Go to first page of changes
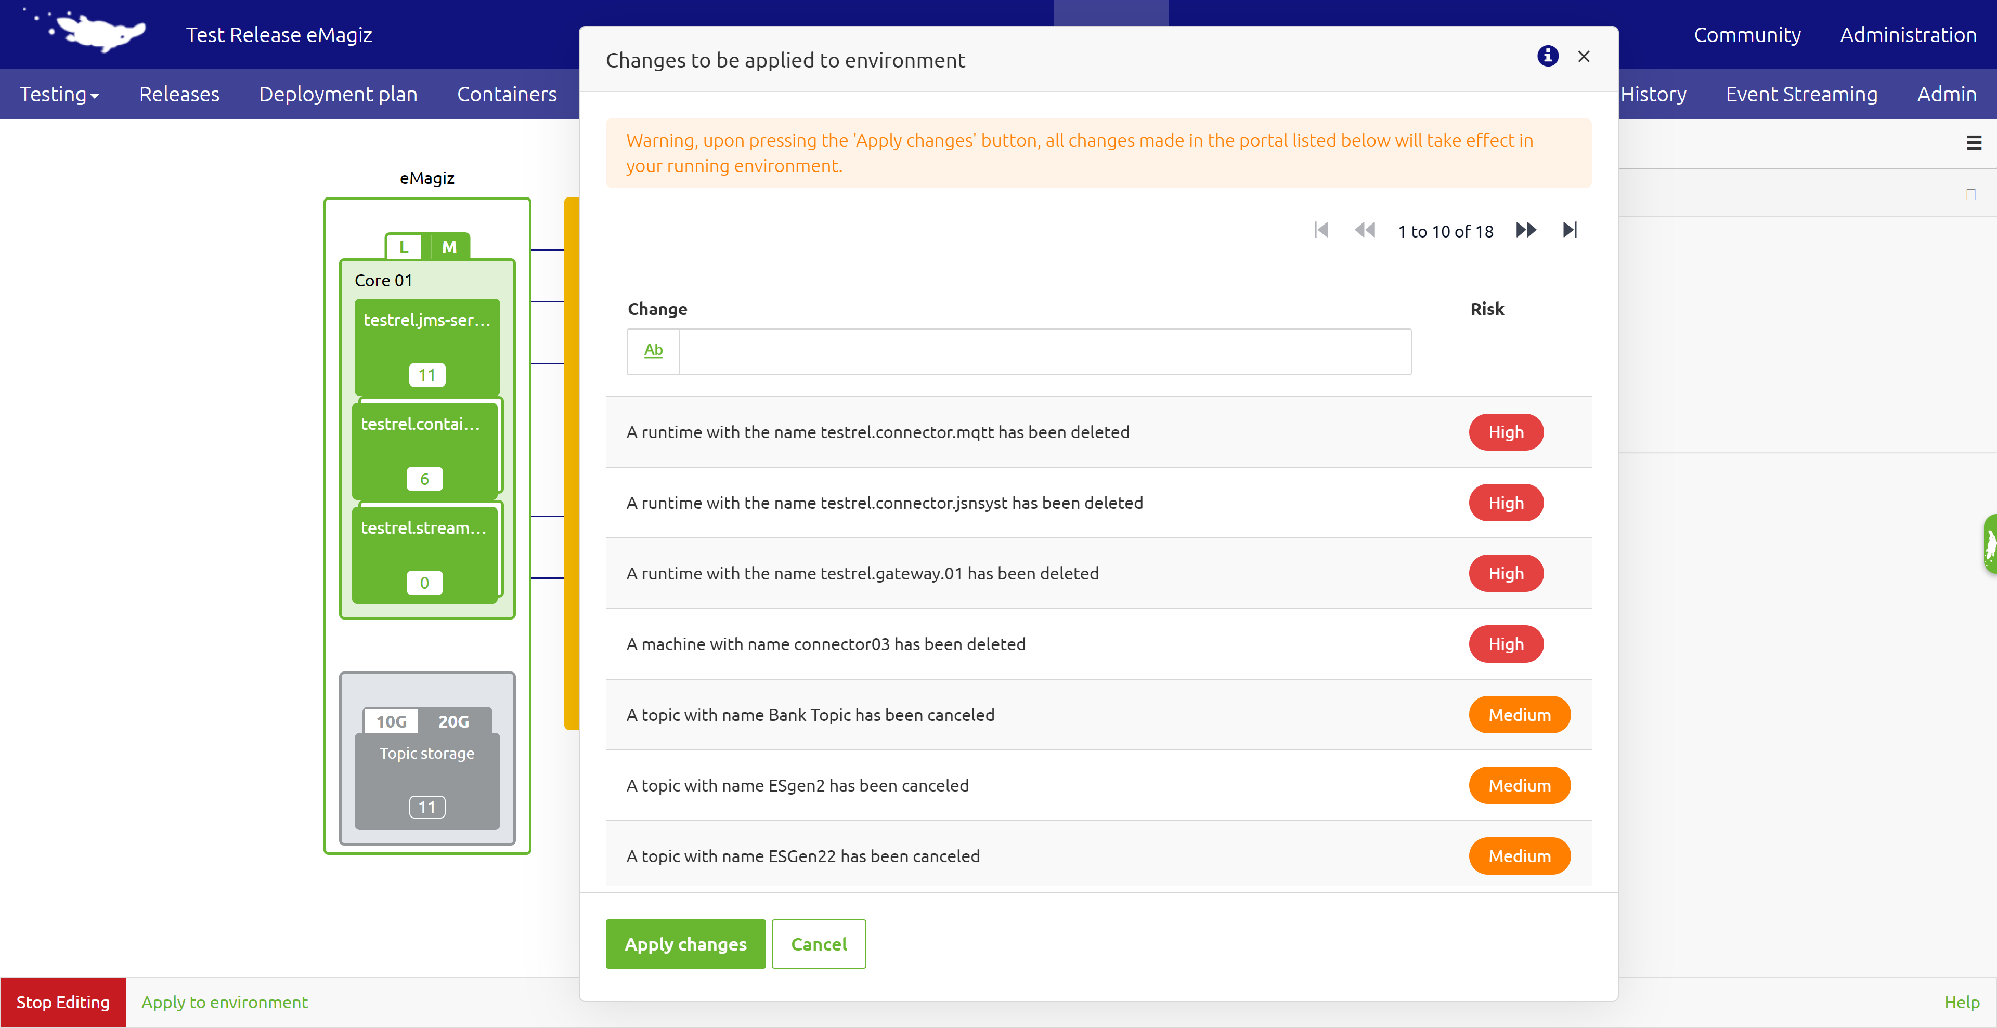The height and width of the screenshot is (1028, 1997). 1322,230
